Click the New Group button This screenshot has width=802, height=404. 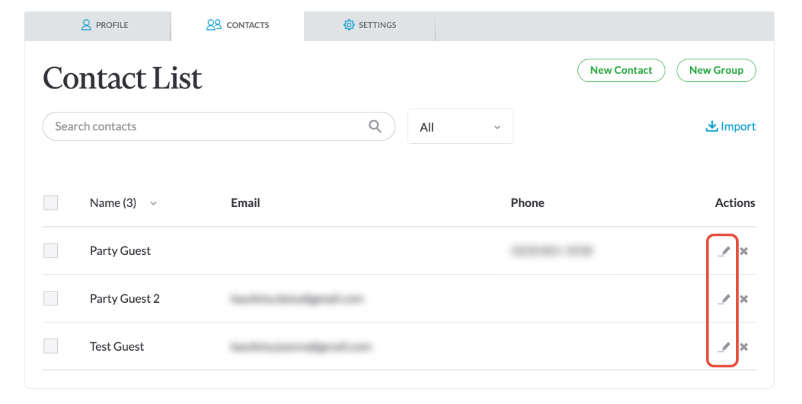[716, 70]
